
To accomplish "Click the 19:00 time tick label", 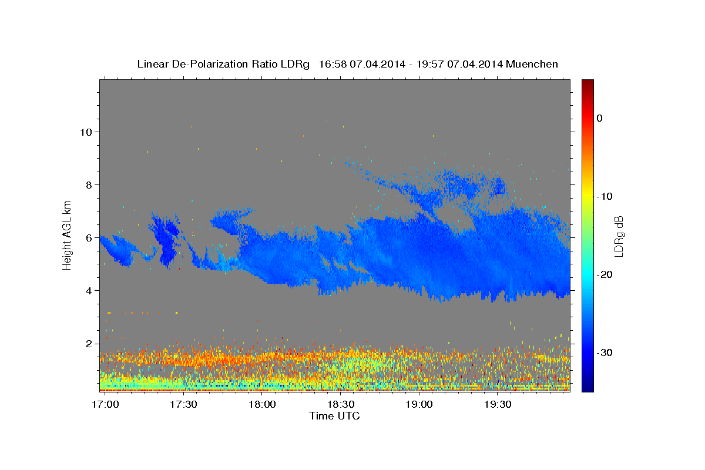I will tap(419, 405).
